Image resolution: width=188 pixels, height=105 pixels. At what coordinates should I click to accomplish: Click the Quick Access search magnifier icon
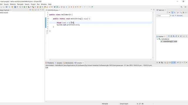[182, 7]
